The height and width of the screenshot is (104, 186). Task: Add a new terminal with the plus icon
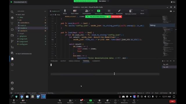(163, 61)
